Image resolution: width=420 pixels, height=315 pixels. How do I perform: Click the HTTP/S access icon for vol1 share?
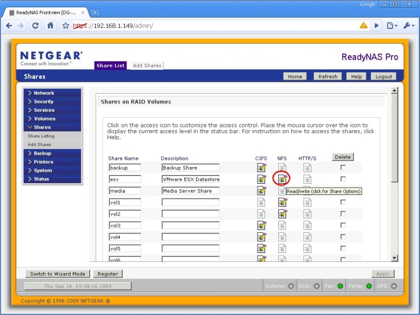(x=307, y=202)
